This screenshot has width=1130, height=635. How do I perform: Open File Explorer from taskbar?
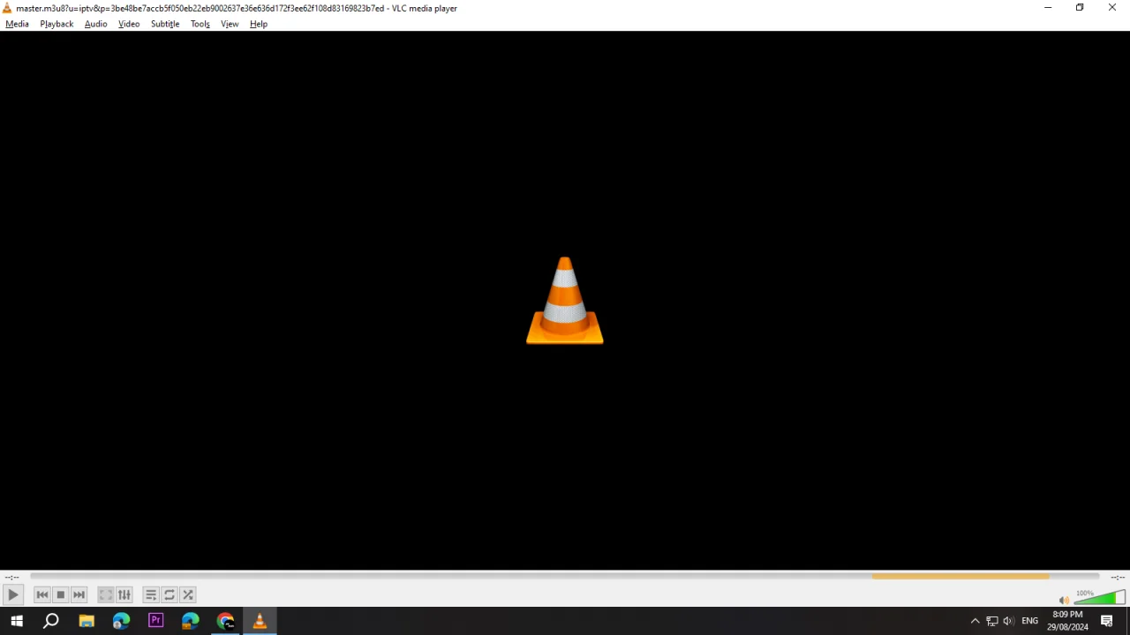click(87, 621)
